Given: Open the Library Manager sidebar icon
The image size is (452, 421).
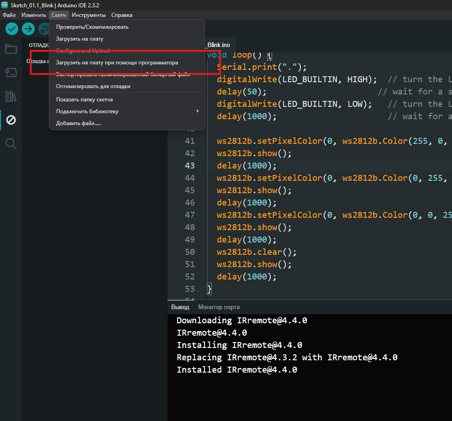Looking at the screenshot, I should [x=11, y=96].
